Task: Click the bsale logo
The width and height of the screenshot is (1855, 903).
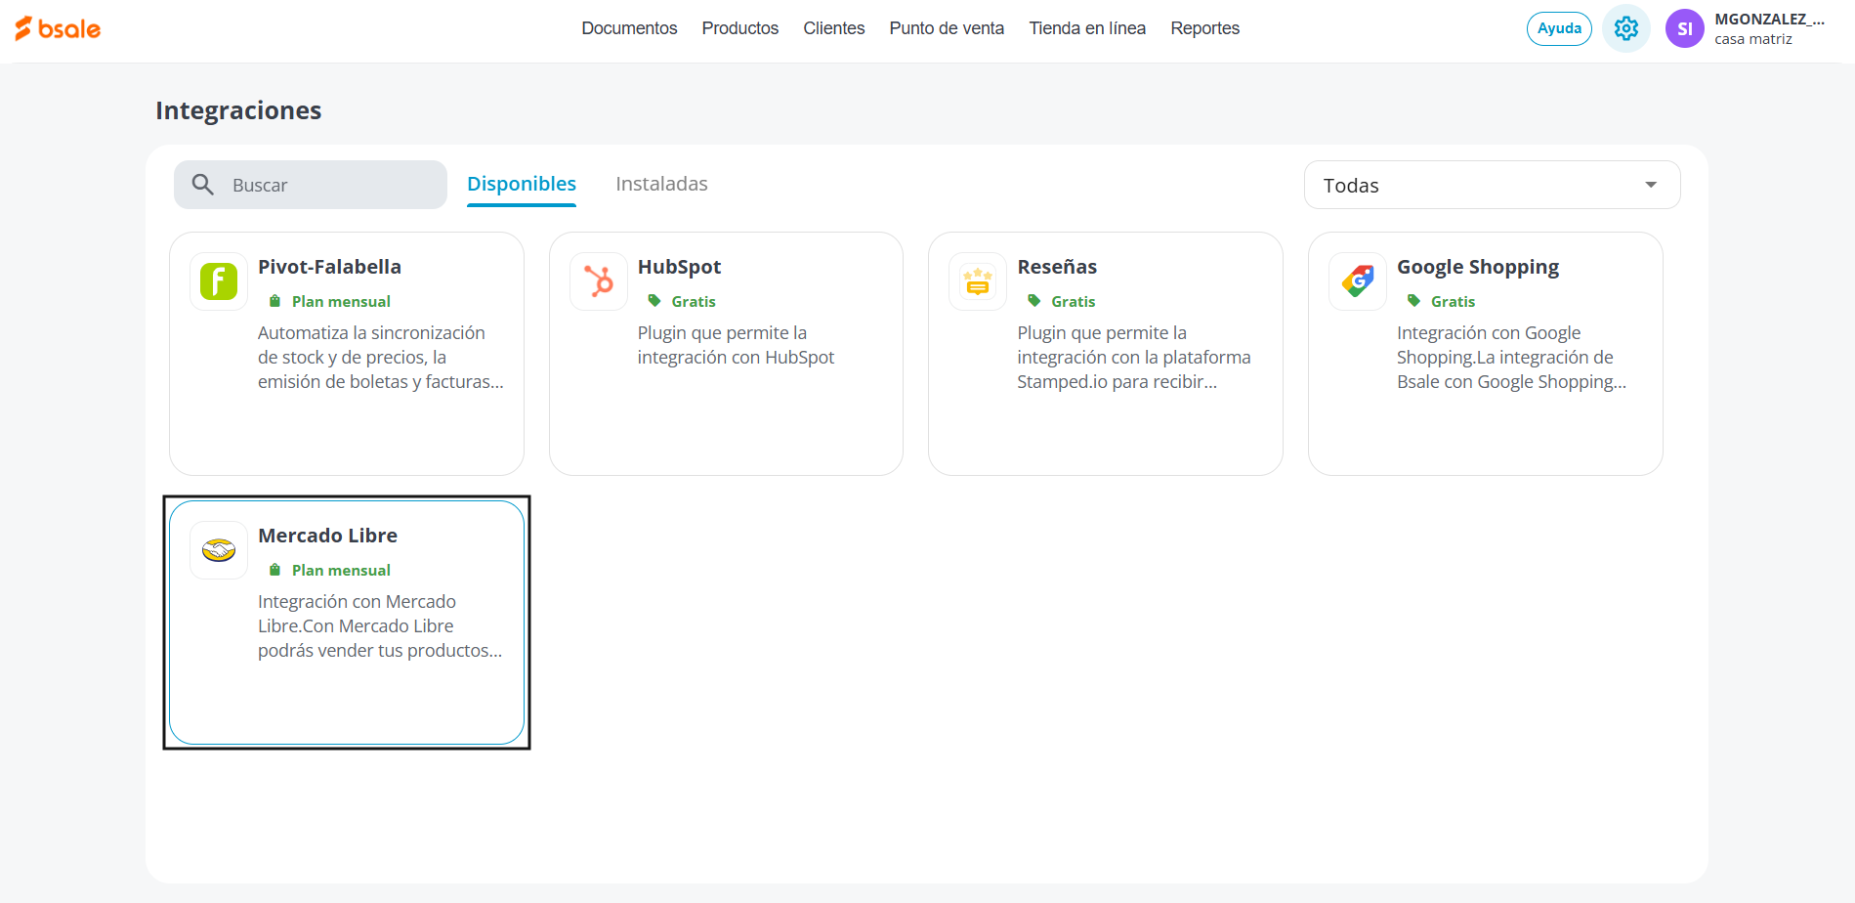Action: 58,28
